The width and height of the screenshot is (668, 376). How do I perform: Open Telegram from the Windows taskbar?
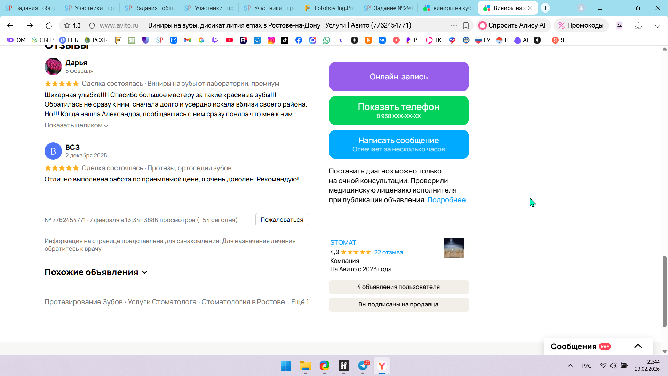tap(363, 366)
